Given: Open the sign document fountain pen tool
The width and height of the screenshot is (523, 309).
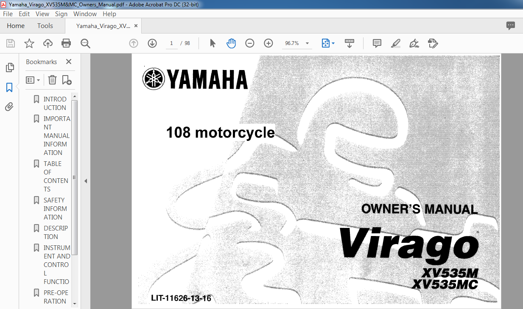Looking at the screenshot, I should click(x=414, y=43).
